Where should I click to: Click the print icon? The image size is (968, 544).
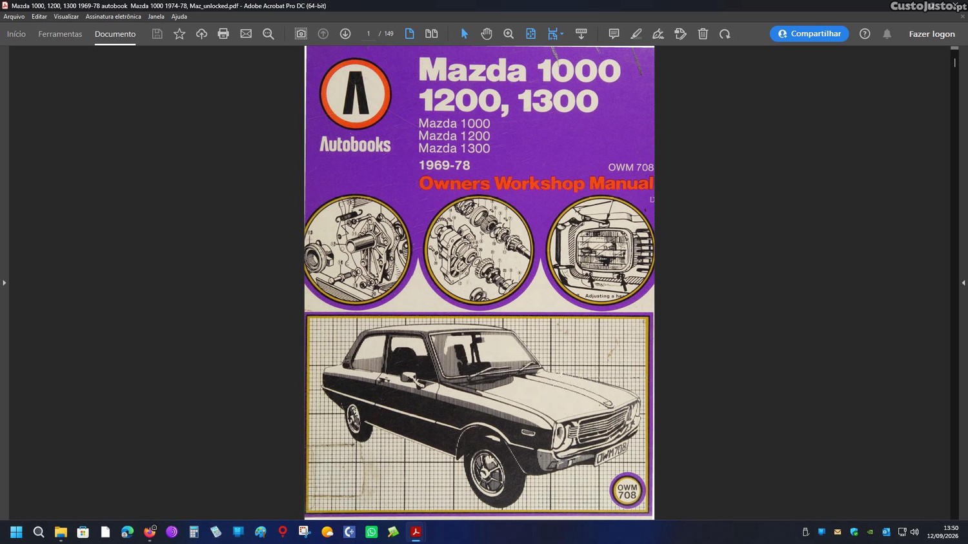(223, 34)
